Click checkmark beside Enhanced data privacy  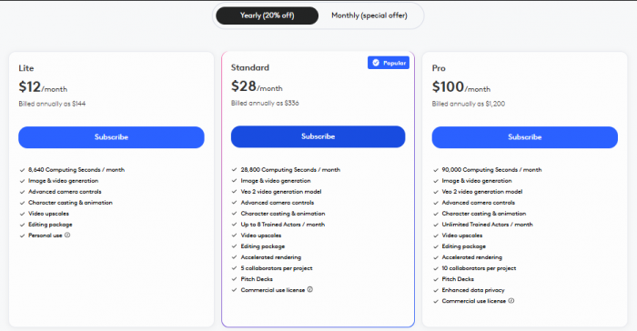(436, 290)
